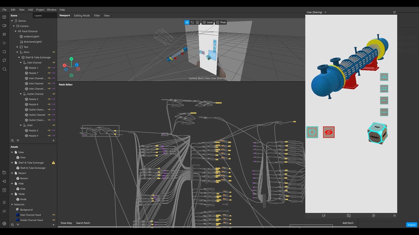Toggle Pivot mode in viewport
Image resolution: width=419 pixels, height=235 pixels.
point(221,22)
